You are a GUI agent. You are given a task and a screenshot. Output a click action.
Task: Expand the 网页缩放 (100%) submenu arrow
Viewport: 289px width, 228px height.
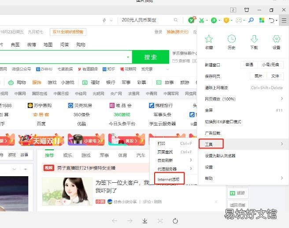[x=282, y=99]
